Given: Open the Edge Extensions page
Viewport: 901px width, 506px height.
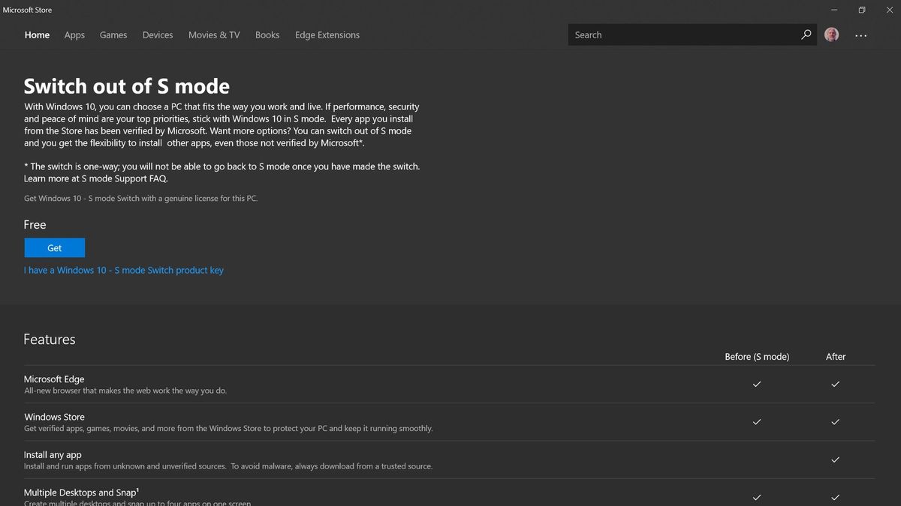Looking at the screenshot, I should [327, 34].
